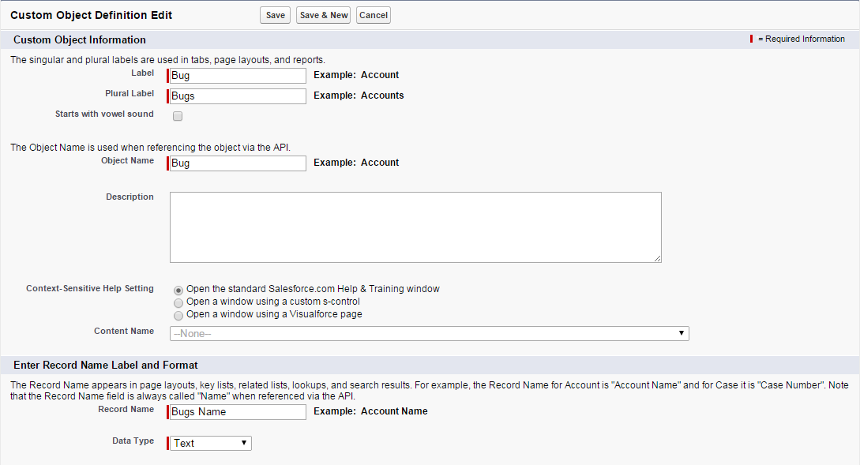Screen dimensions: 860x465
Task: Open the Content Name dropdown
Action: (x=429, y=333)
